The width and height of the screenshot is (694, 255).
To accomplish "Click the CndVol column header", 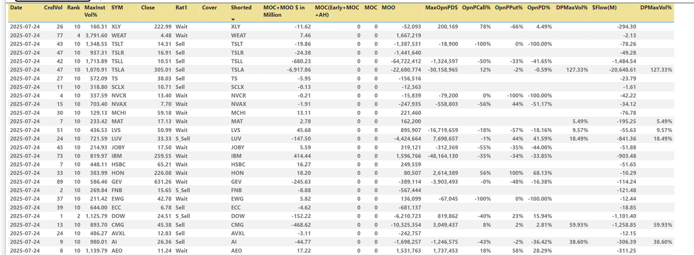I will tap(53, 7).
